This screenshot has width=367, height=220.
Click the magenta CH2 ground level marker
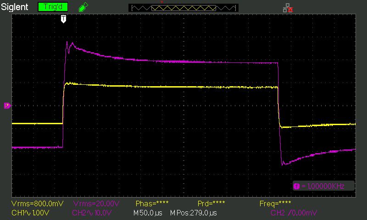point(7,106)
